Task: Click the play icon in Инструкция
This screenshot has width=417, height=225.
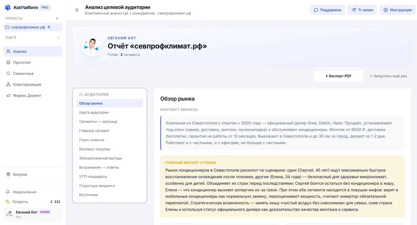Action: pyautogui.click(x=386, y=10)
